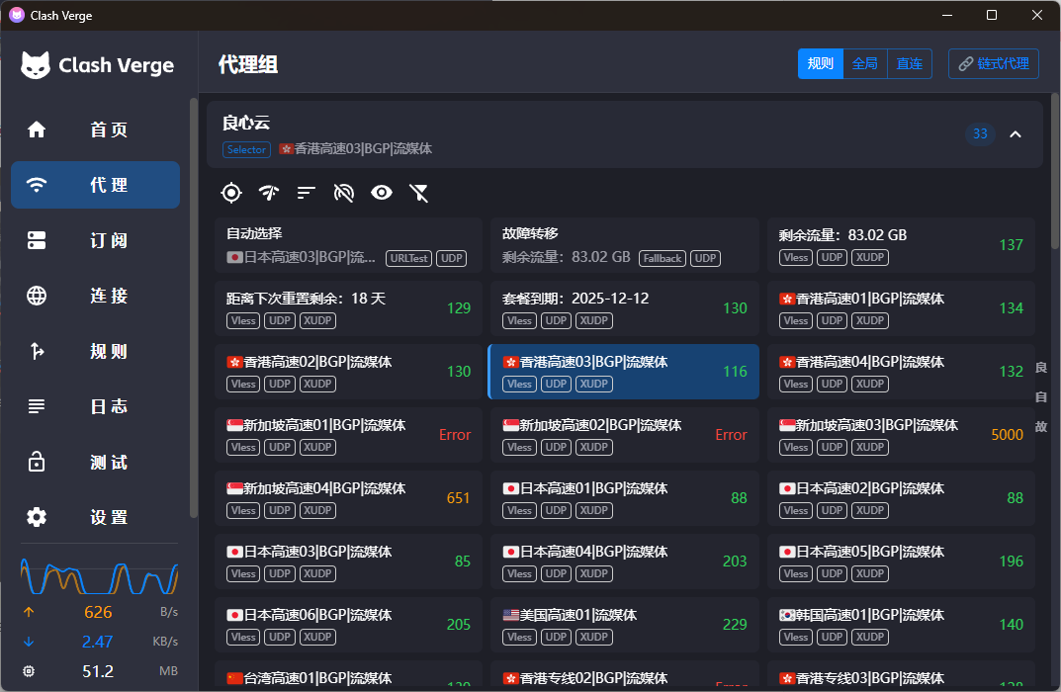Click the locate current node target icon

(230, 193)
